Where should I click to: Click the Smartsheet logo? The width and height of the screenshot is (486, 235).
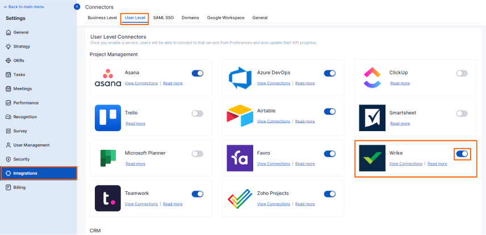[372, 118]
